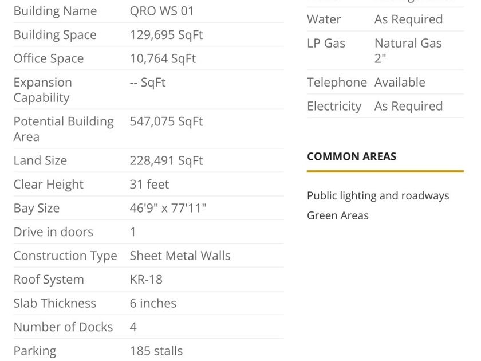Click the Number of Docks label
481x361 pixels.
click(x=63, y=327)
